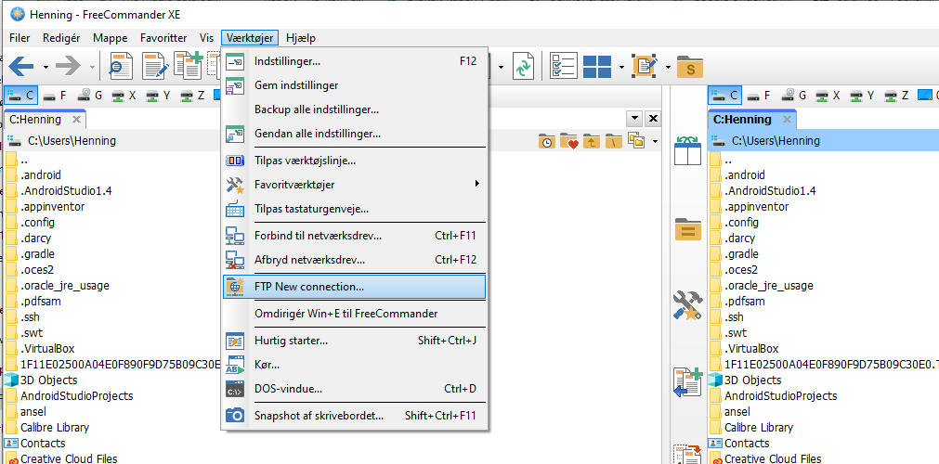Choose Indstillinger... from the menu
Image resolution: width=939 pixels, height=464 pixels.
tap(354, 61)
